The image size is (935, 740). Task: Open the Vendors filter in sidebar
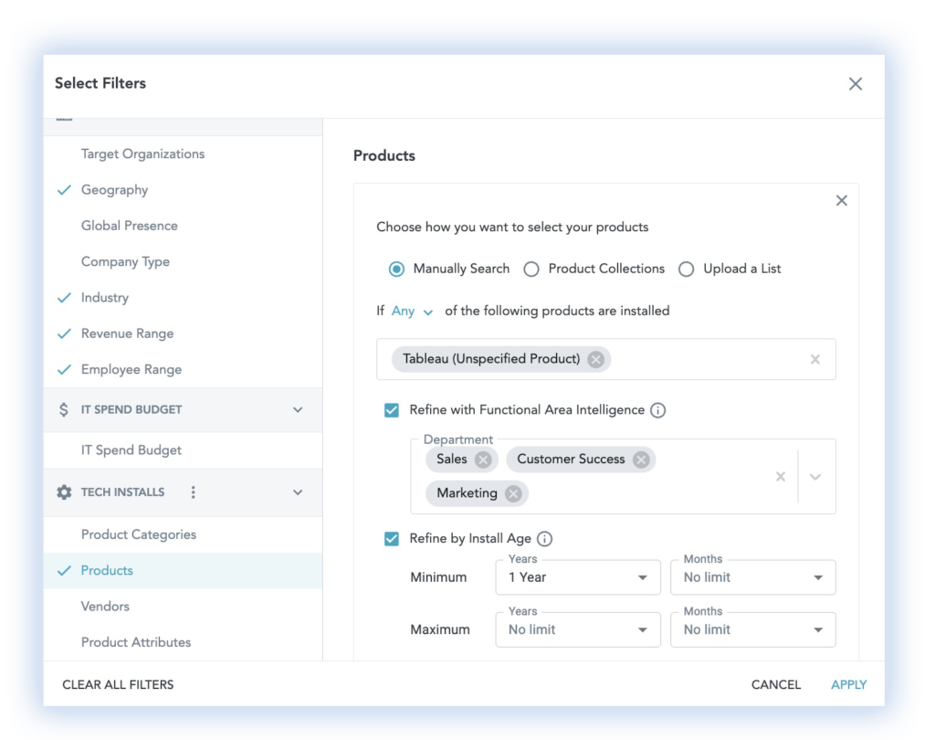[105, 607]
